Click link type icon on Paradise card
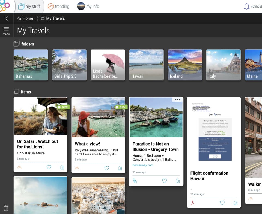Screen dimensions: 262x214 (x=135, y=181)
